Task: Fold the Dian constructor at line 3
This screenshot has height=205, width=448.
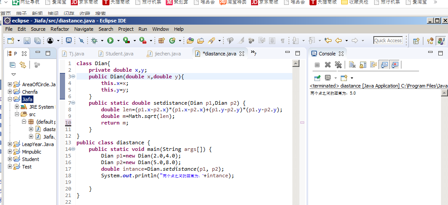Action: [x=73, y=76]
